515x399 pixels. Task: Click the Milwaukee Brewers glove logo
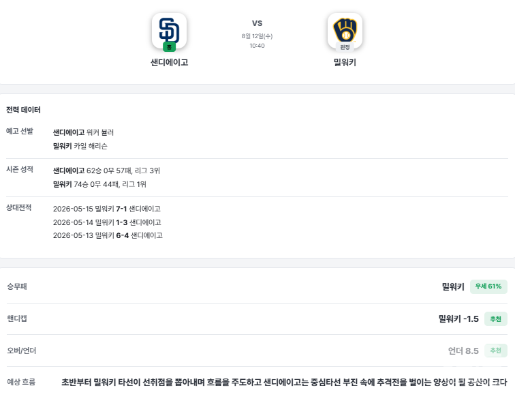[x=345, y=31]
